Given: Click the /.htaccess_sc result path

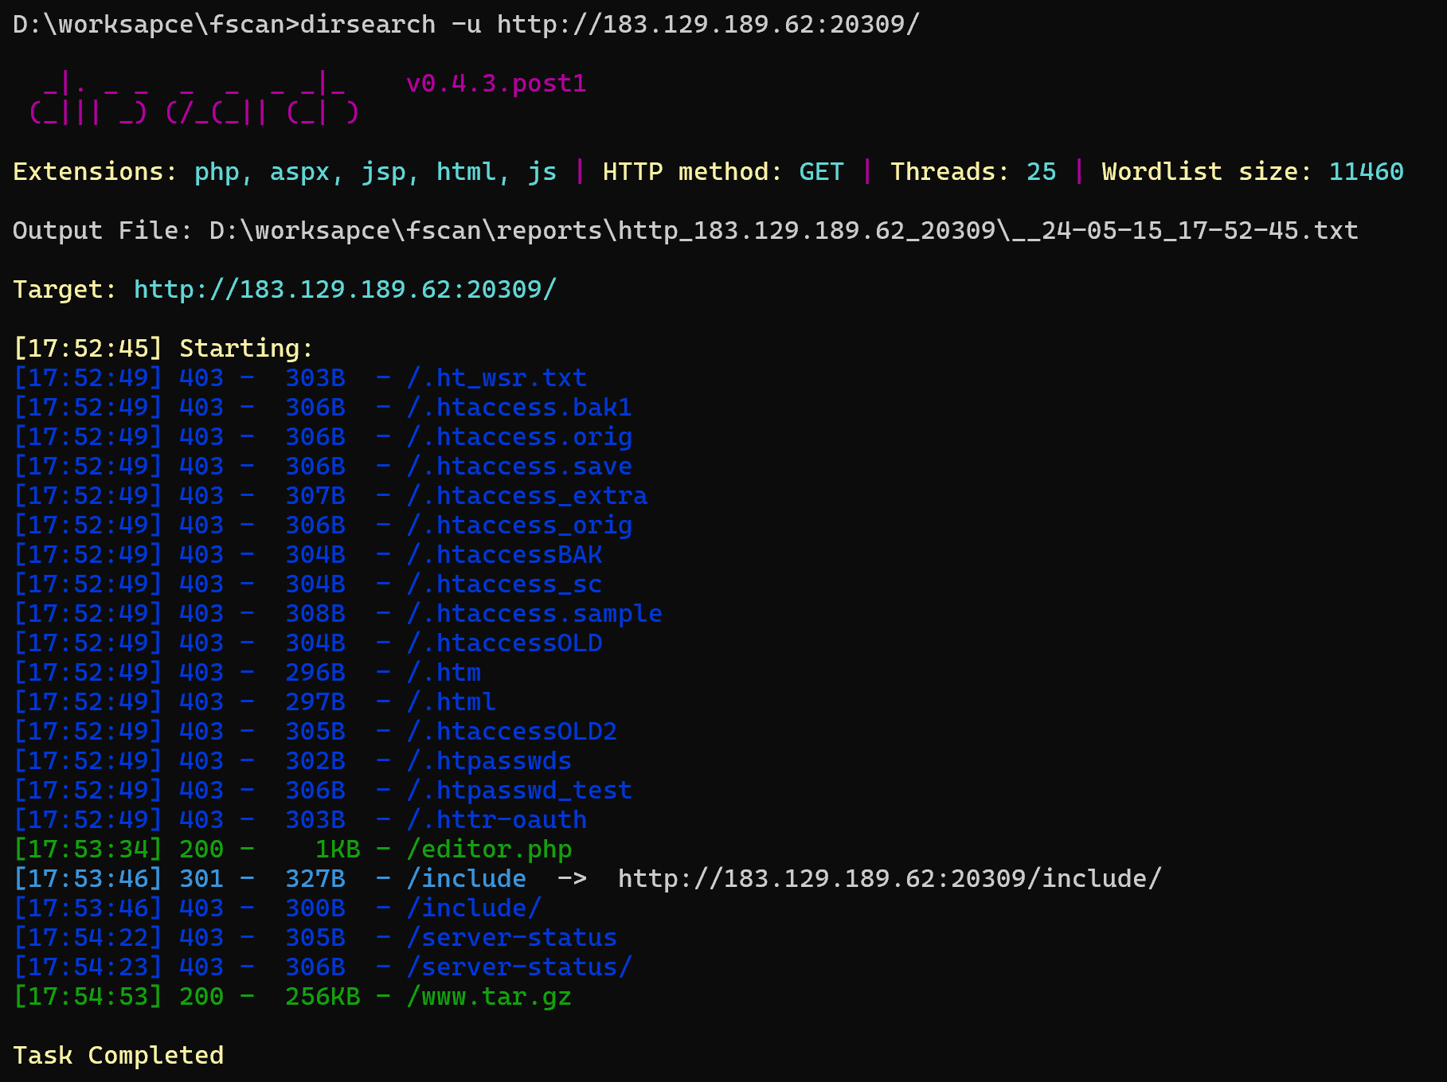Looking at the screenshot, I should [x=504, y=584].
